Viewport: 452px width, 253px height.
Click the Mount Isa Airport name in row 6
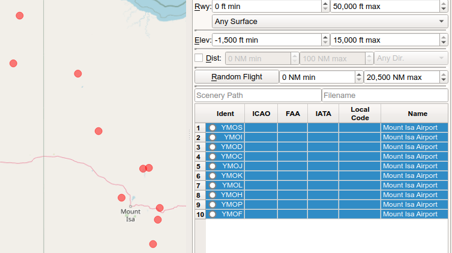(x=410, y=175)
